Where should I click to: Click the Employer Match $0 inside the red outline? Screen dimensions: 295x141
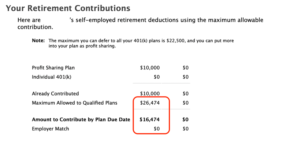(x=156, y=129)
